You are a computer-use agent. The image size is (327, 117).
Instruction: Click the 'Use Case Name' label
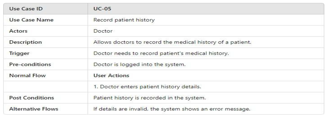31,20
